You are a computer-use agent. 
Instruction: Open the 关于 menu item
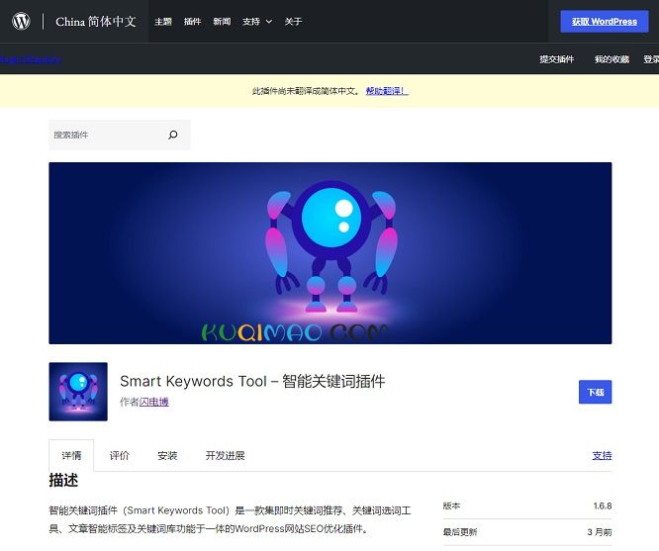pyautogui.click(x=293, y=22)
